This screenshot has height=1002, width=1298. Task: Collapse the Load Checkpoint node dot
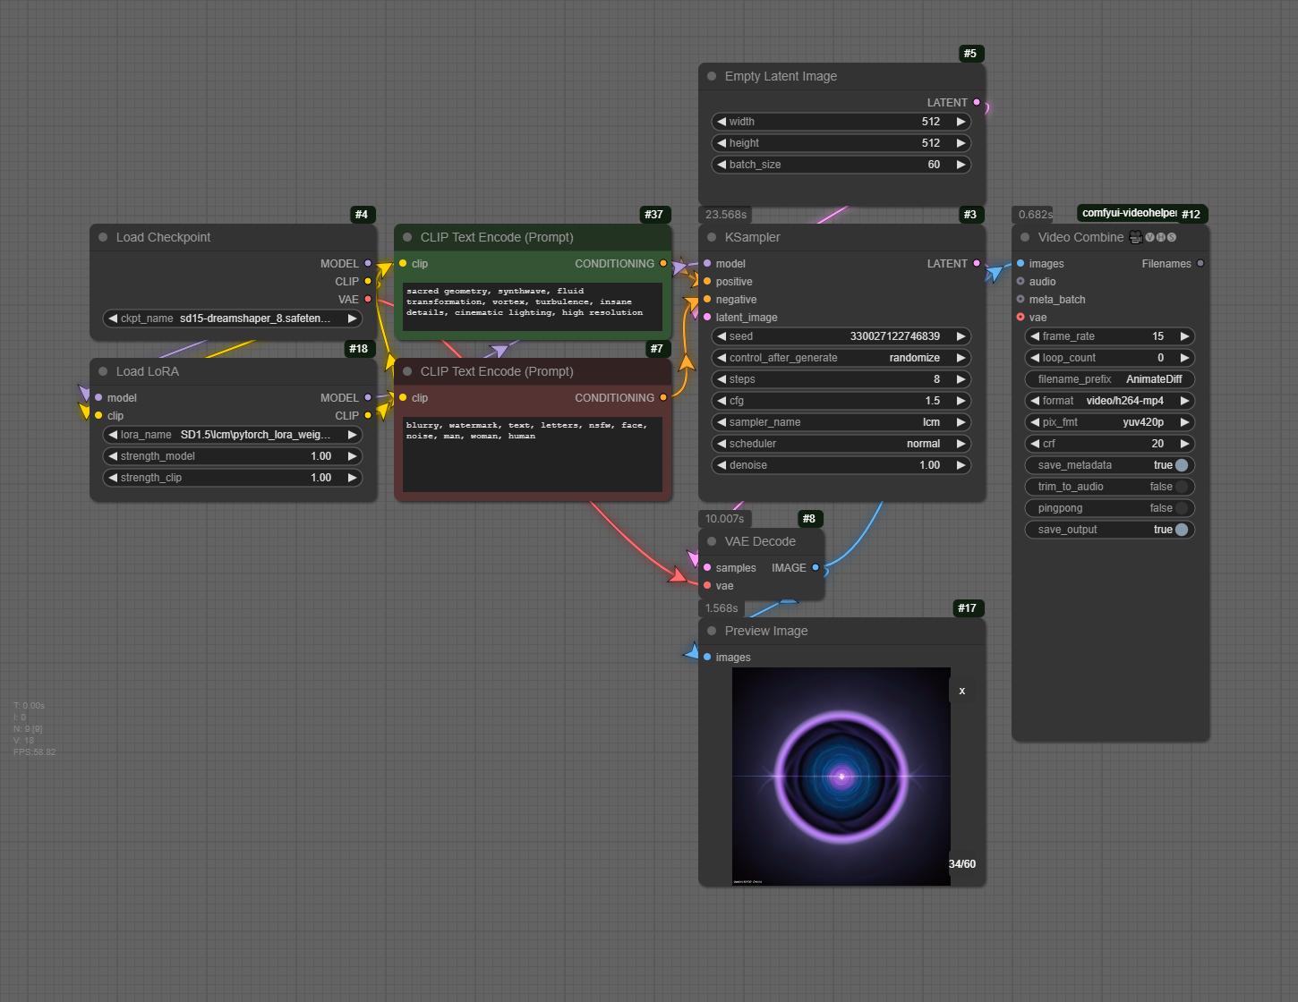pos(103,237)
